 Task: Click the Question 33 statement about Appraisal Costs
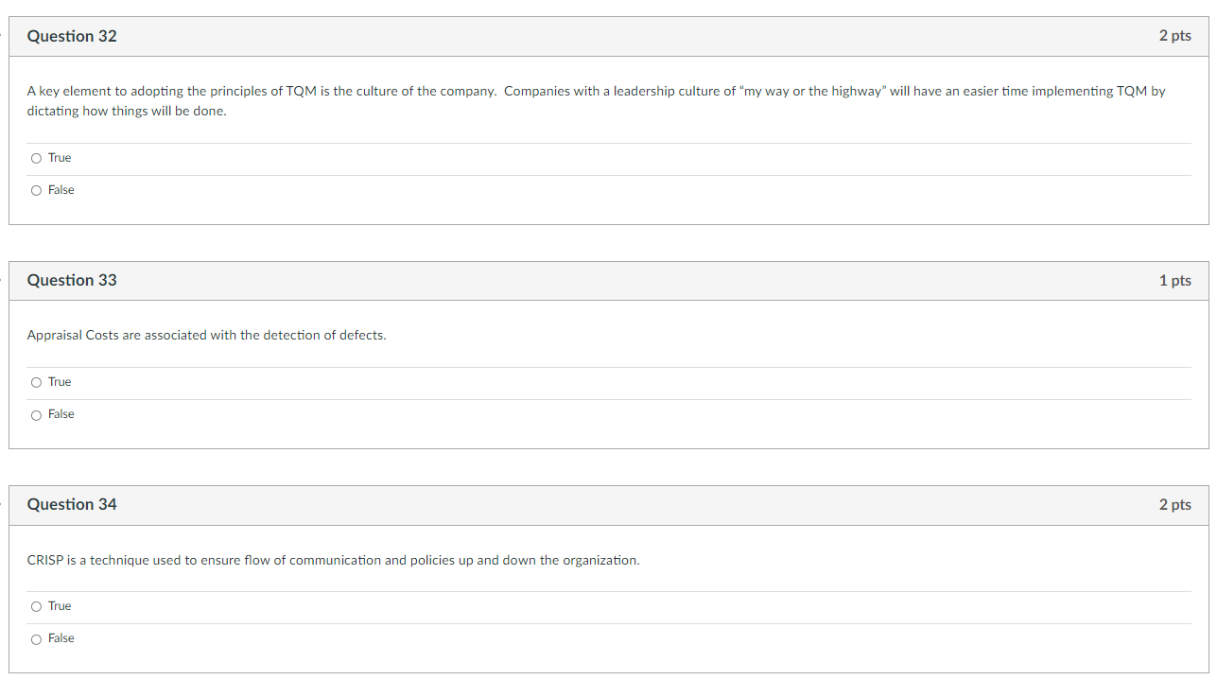[207, 335]
